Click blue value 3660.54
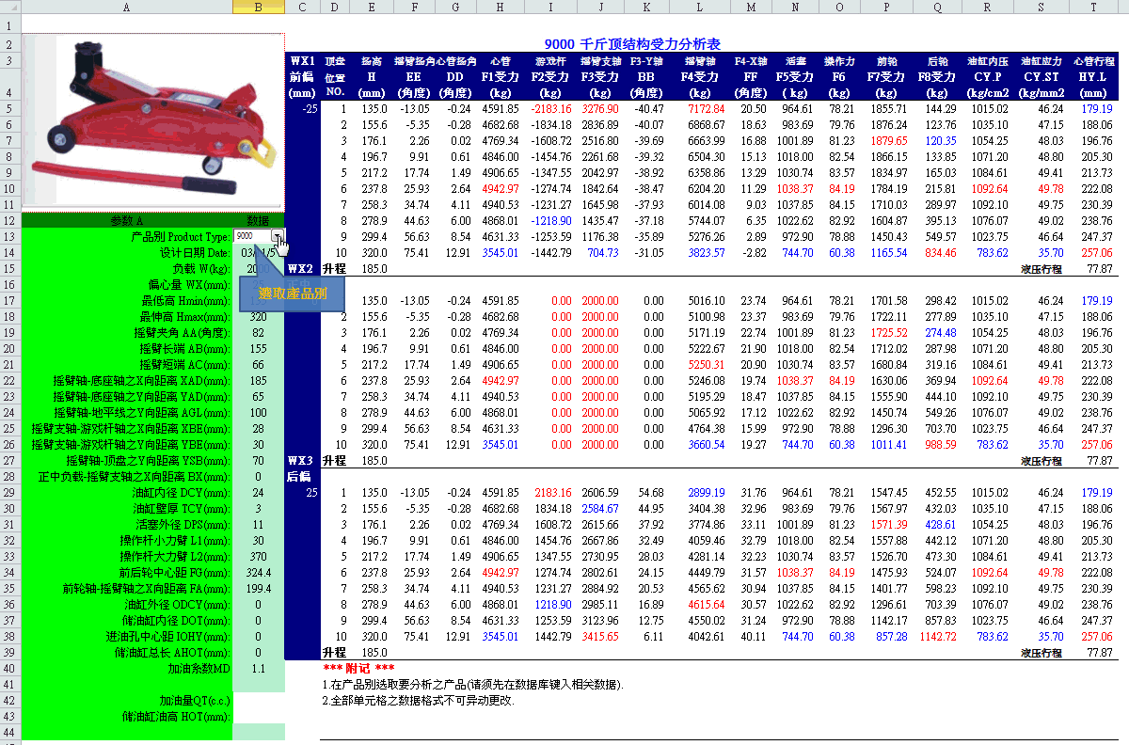 click(707, 444)
